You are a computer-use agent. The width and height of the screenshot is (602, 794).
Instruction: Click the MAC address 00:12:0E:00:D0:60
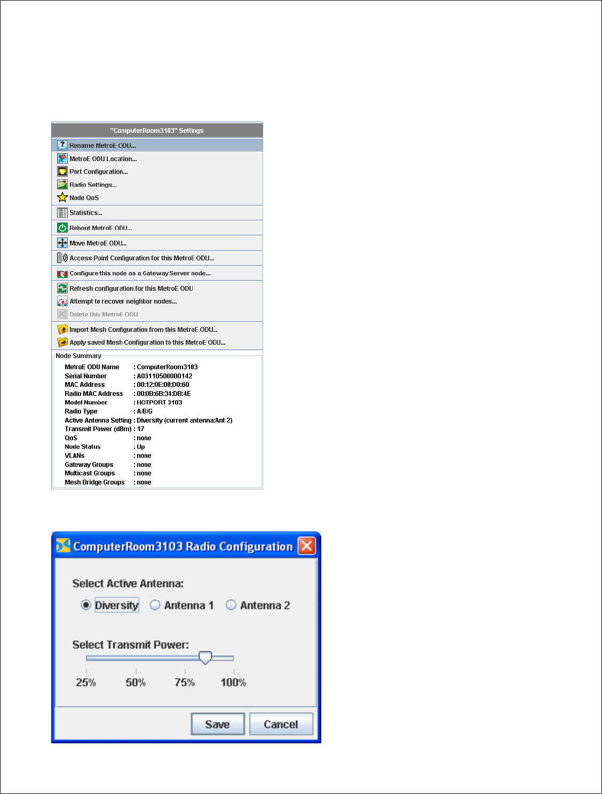163,385
